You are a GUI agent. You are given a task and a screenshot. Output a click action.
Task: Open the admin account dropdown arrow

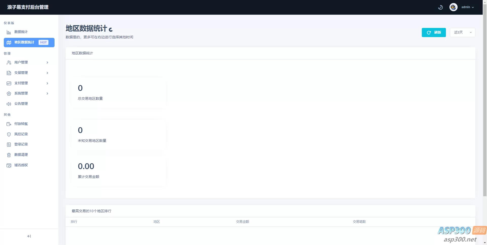pos(473,7)
